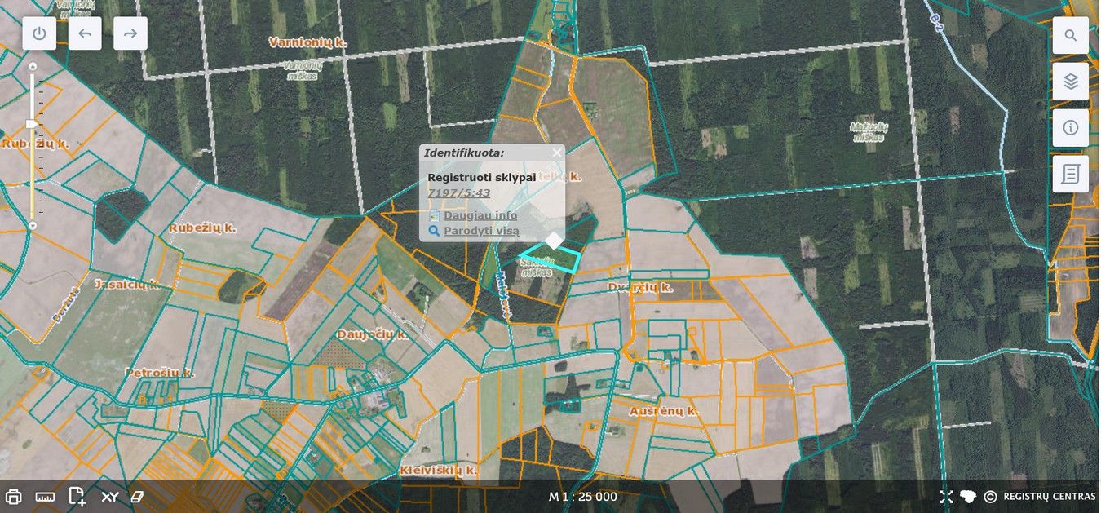Select the eraser to clear drawings
This screenshot has width=1101, height=513.
(x=137, y=497)
